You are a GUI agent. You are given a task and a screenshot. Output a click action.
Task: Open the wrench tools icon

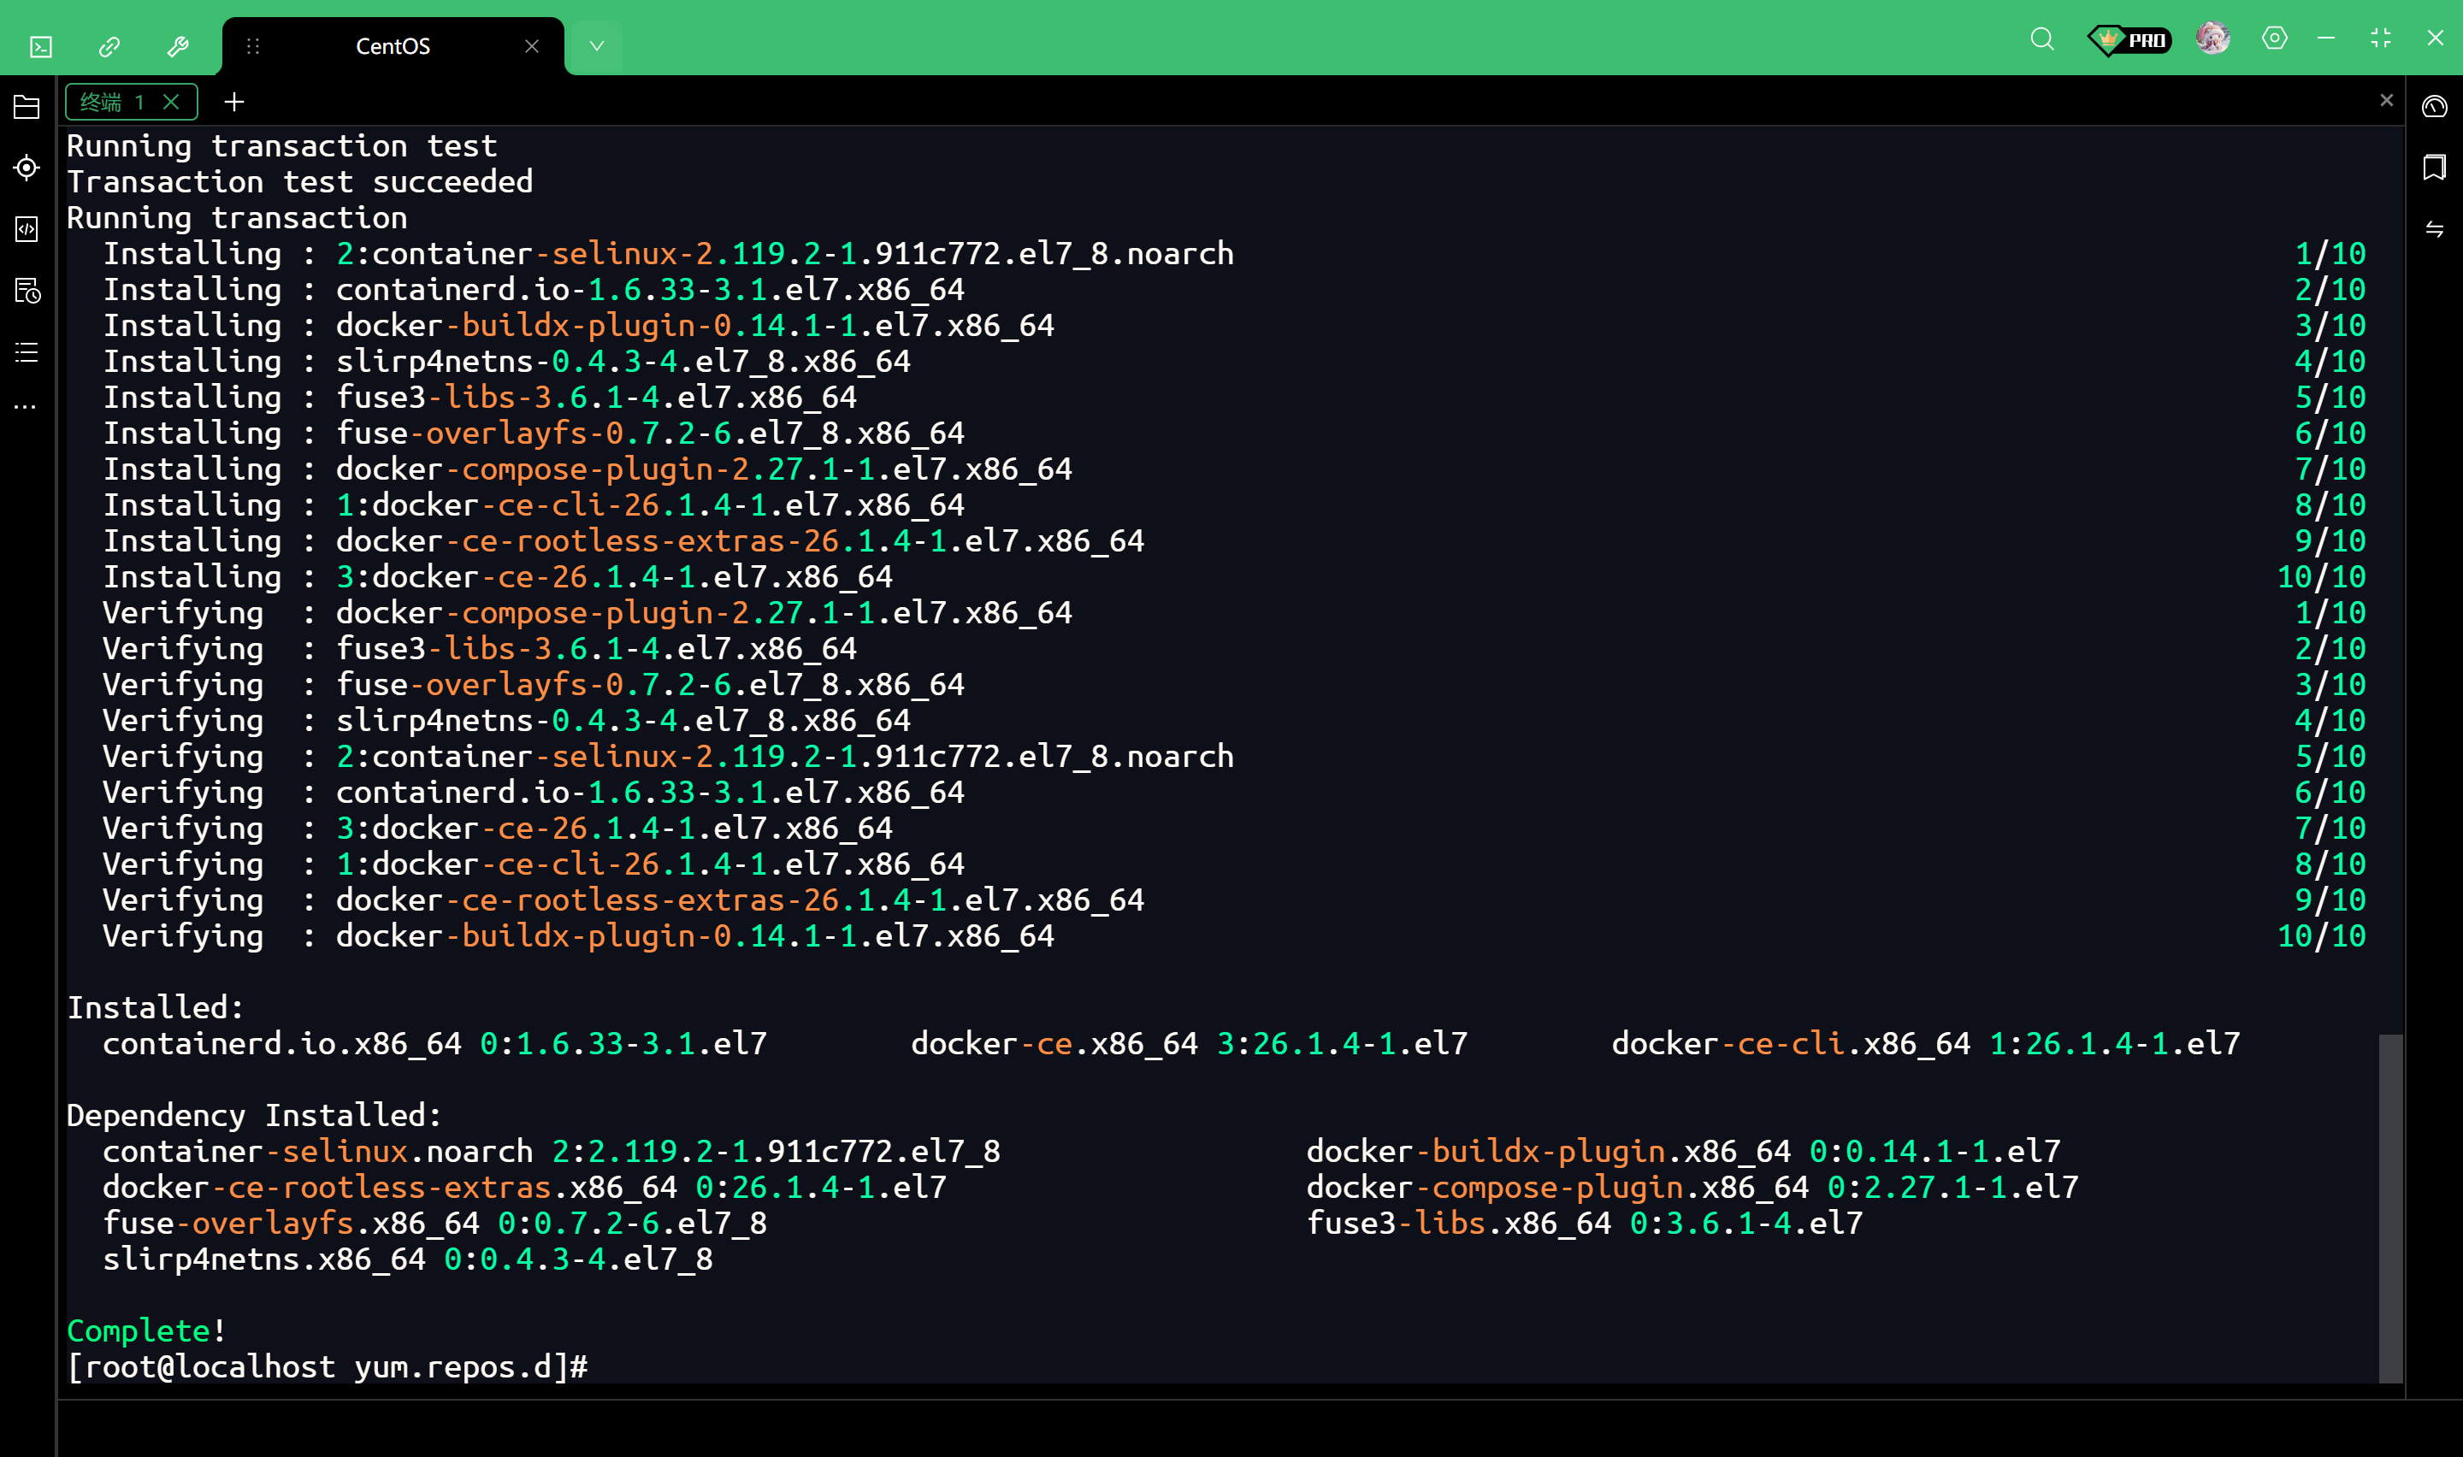pyautogui.click(x=178, y=46)
